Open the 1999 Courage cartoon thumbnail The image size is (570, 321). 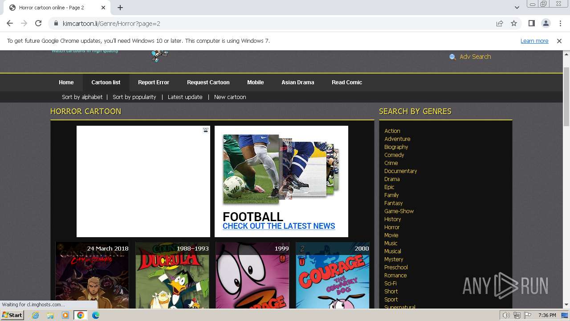(252, 275)
